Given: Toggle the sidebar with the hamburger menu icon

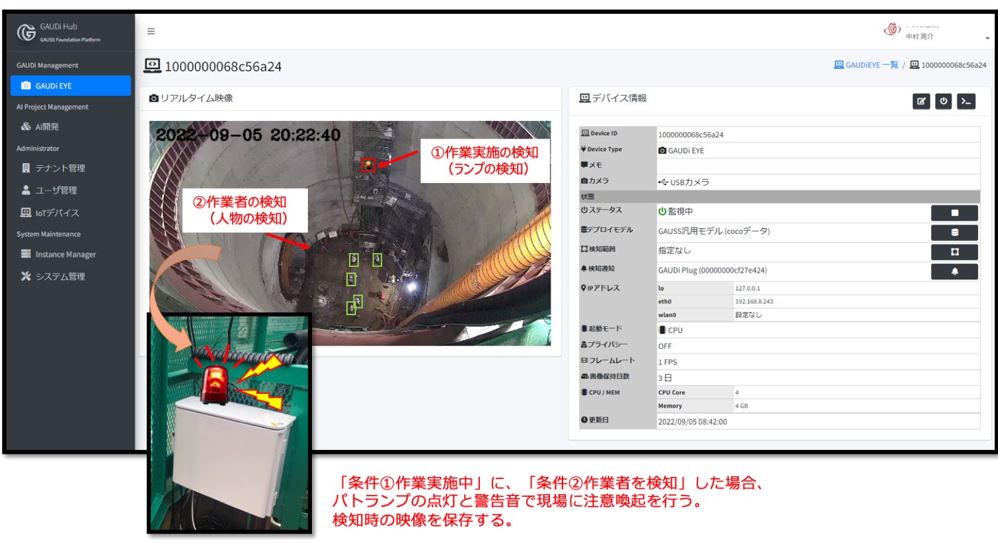Looking at the screenshot, I should [x=151, y=31].
